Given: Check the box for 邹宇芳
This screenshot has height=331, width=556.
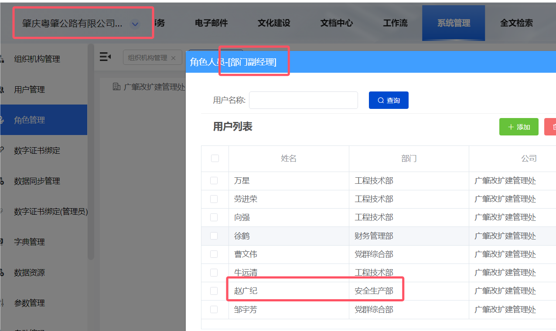Looking at the screenshot, I should click(214, 309).
